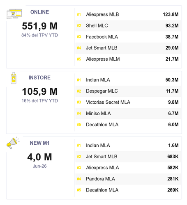Click '84% del TPV YTD' text
The height and width of the screenshot is (205, 187).
click(x=39, y=35)
